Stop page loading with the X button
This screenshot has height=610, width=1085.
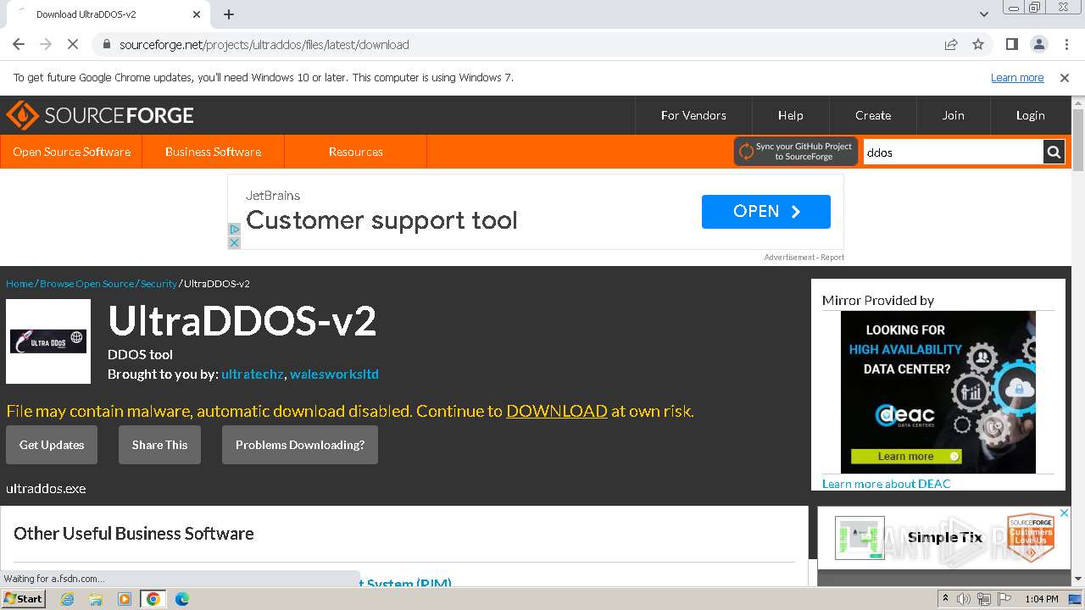click(x=73, y=44)
